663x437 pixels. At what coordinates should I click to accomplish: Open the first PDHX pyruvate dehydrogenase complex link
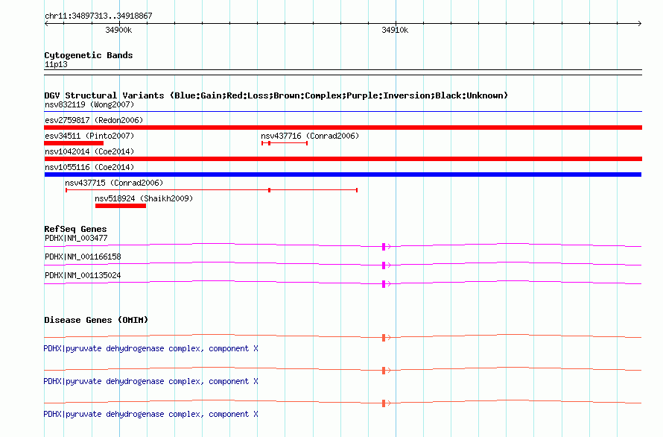(151, 348)
